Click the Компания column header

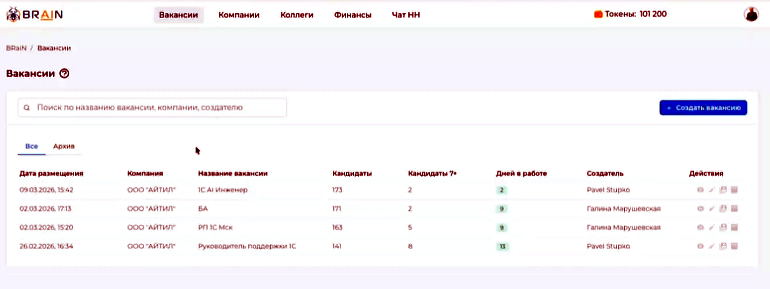click(x=145, y=174)
